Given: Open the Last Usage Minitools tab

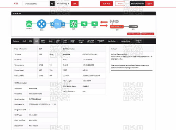Looking at the screenshot, I should coord(90,41).
